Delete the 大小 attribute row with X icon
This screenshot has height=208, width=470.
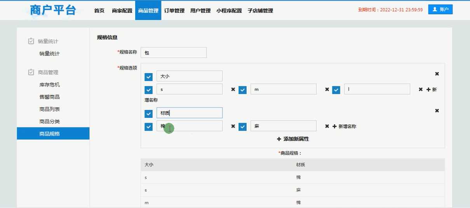pos(437,74)
